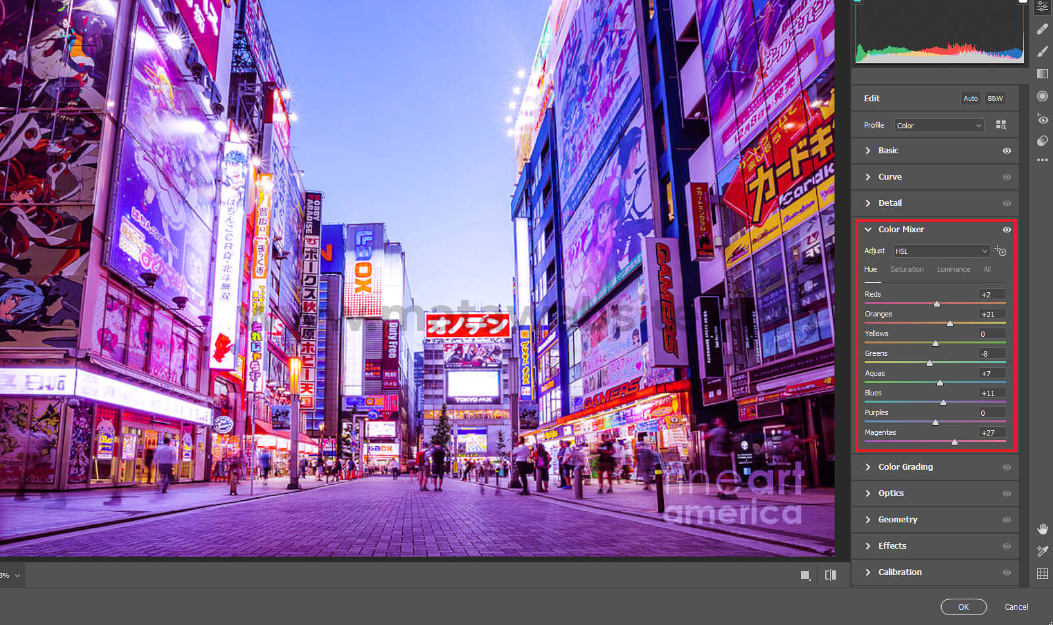Viewport: 1053px width, 625px height.
Task: Select the Red Eye removal tool
Action: click(1042, 118)
